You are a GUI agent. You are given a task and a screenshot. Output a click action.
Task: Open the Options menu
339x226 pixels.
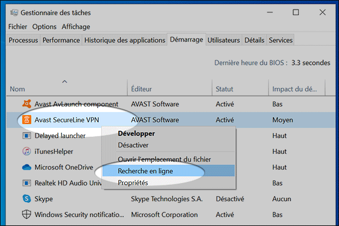click(x=44, y=26)
